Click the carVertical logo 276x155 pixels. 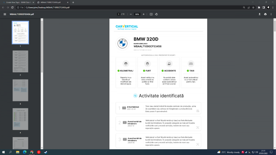[x=127, y=27]
